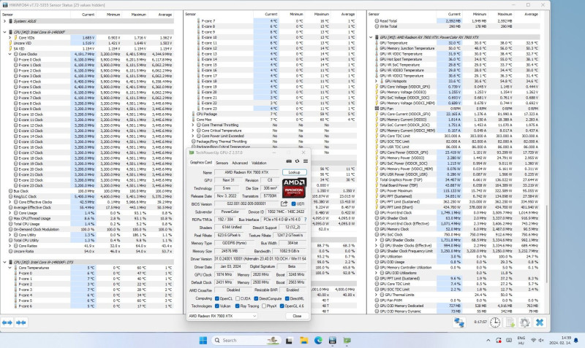This screenshot has height=348, width=585.
Task: Expand the System: ASUS sensor group
Action: tap(4, 21)
